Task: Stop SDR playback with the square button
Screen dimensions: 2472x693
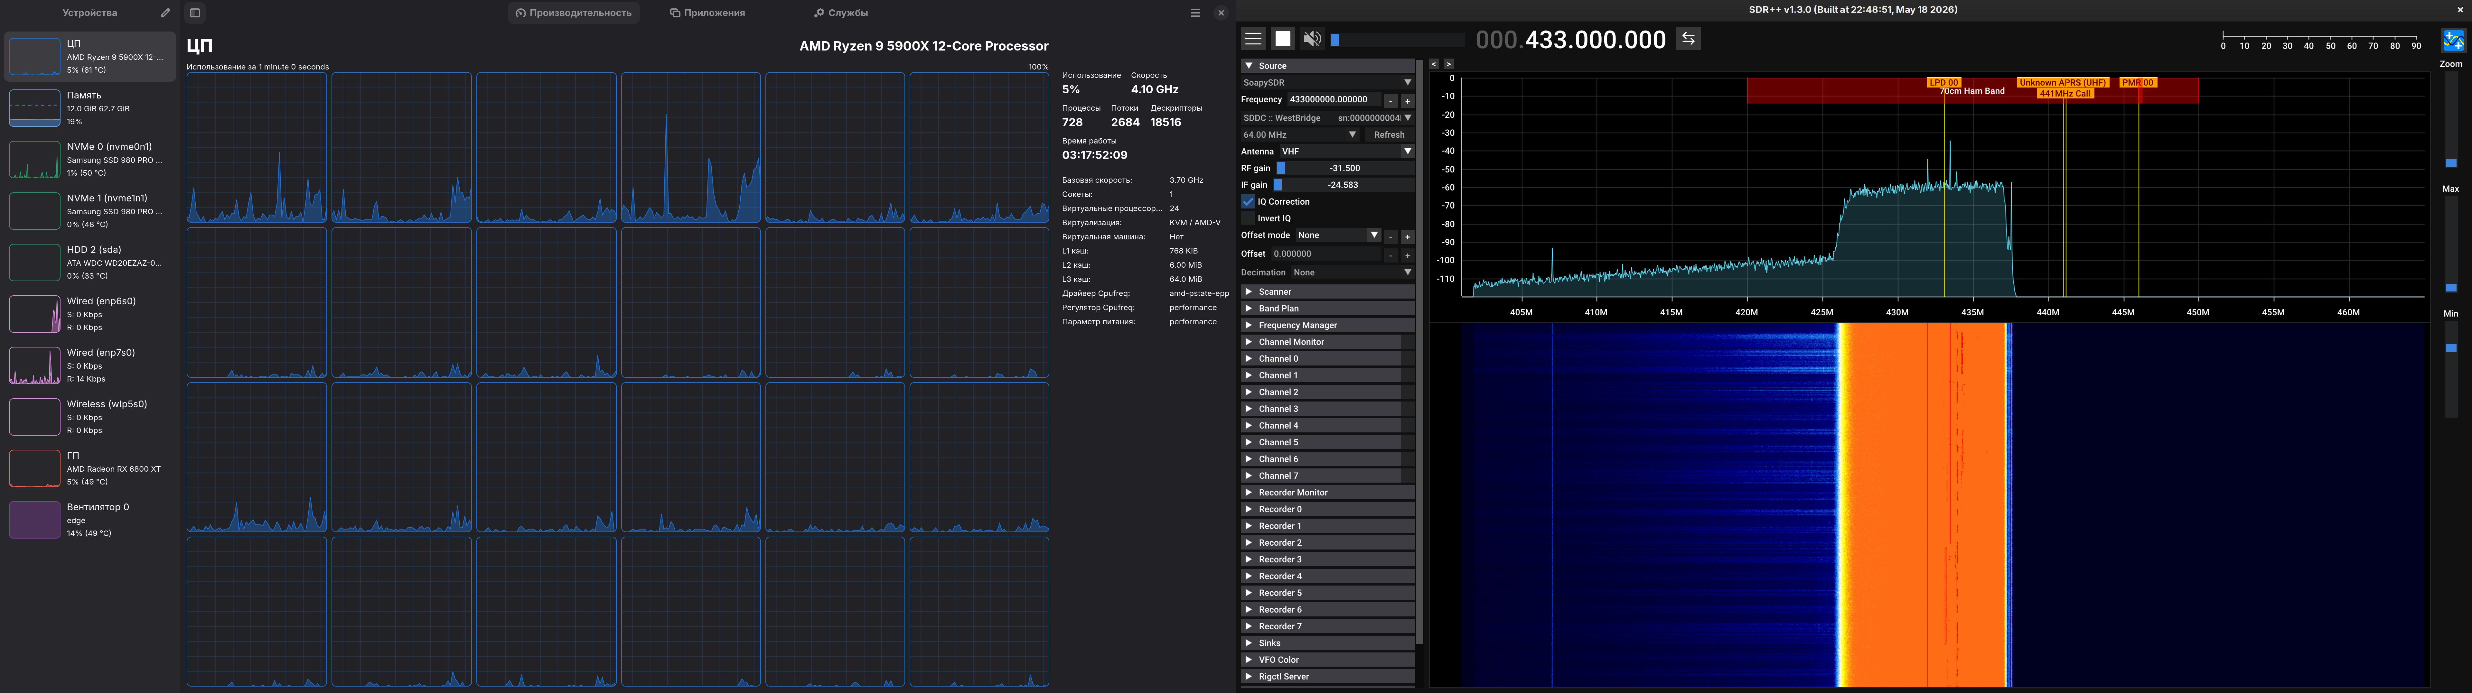Action: tap(1282, 38)
